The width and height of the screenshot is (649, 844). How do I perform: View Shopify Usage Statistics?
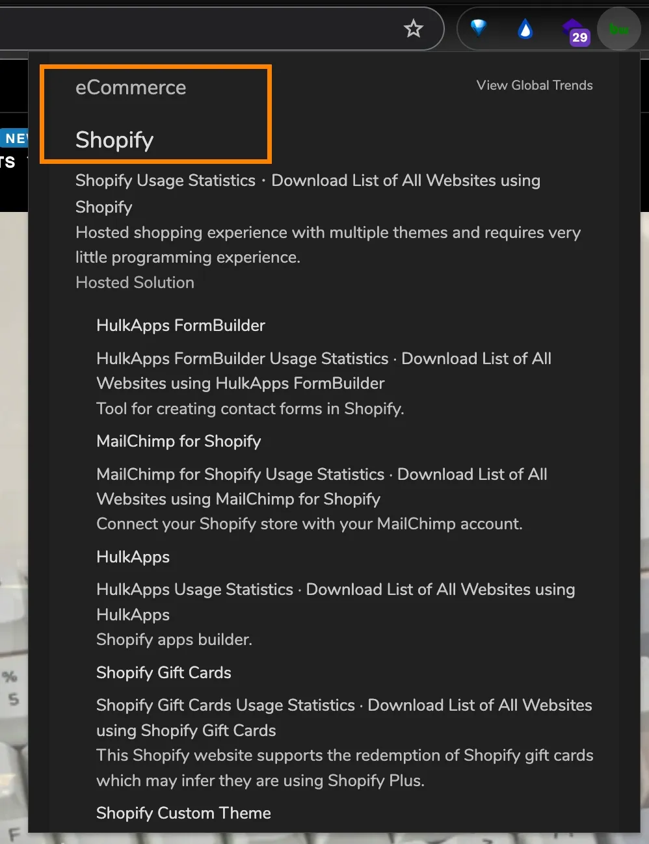[x=165, y=181]
